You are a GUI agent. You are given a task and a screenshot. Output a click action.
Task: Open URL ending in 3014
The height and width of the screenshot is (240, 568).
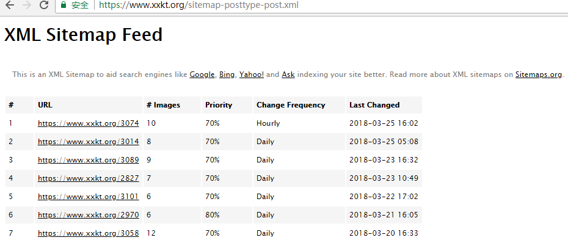(89, 142)
